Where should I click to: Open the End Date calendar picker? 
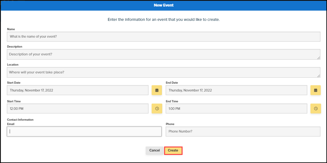(x=315, y=90)
